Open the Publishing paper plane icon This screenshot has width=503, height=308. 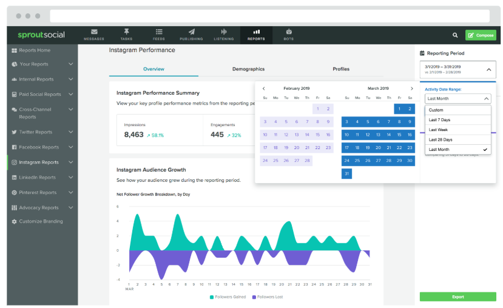(x=192, y=32)
